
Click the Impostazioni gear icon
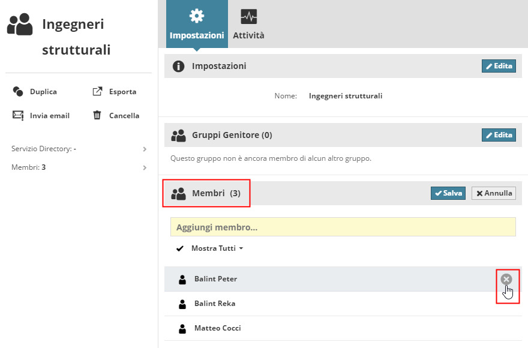(x=197, y=16)
